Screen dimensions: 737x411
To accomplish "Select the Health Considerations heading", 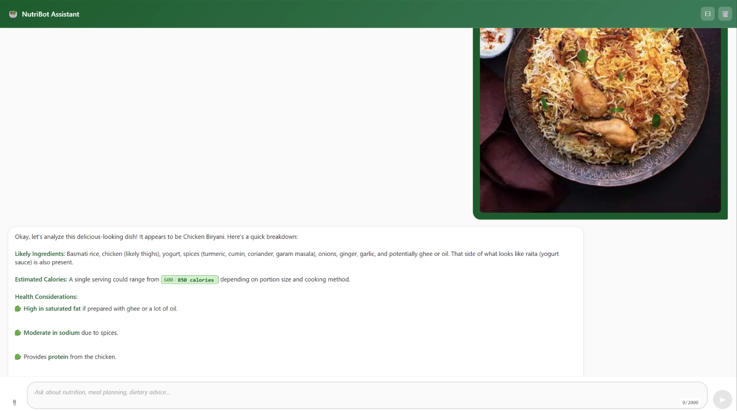I will 46,297.
